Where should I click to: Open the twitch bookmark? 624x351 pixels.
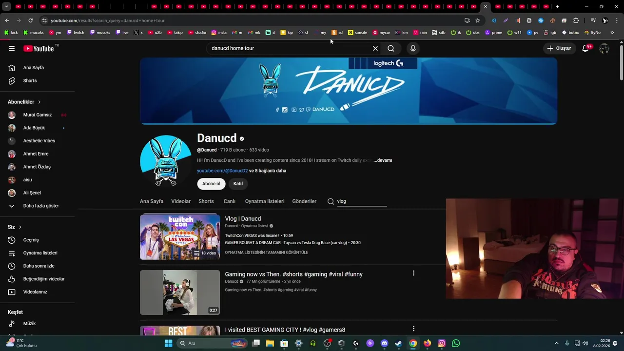pyautogui.click(x=76, y=33)
